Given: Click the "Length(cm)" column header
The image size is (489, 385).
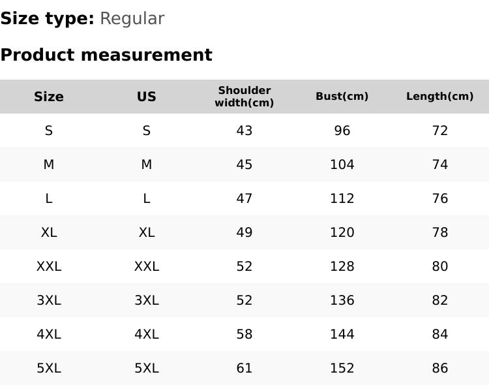Looking at the screenshot, I should [x=440, y=97].
